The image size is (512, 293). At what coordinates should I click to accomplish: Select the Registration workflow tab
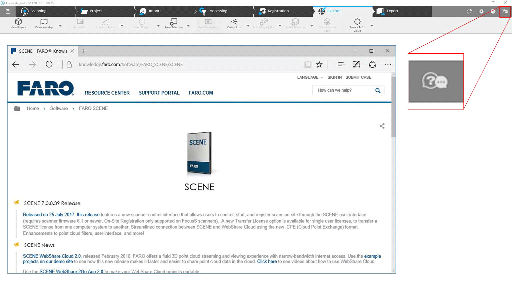pos(283,11)
